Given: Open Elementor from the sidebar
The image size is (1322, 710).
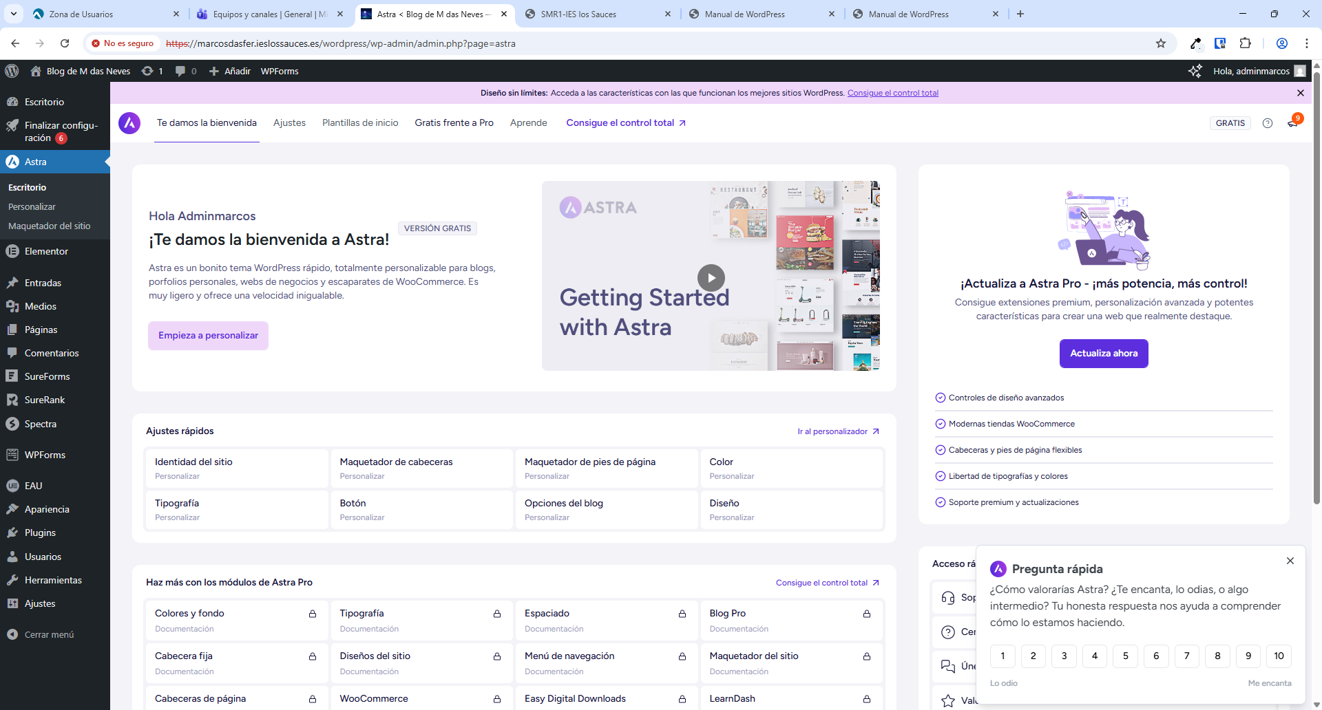Looking at the screenshot, I should (47, 251).
